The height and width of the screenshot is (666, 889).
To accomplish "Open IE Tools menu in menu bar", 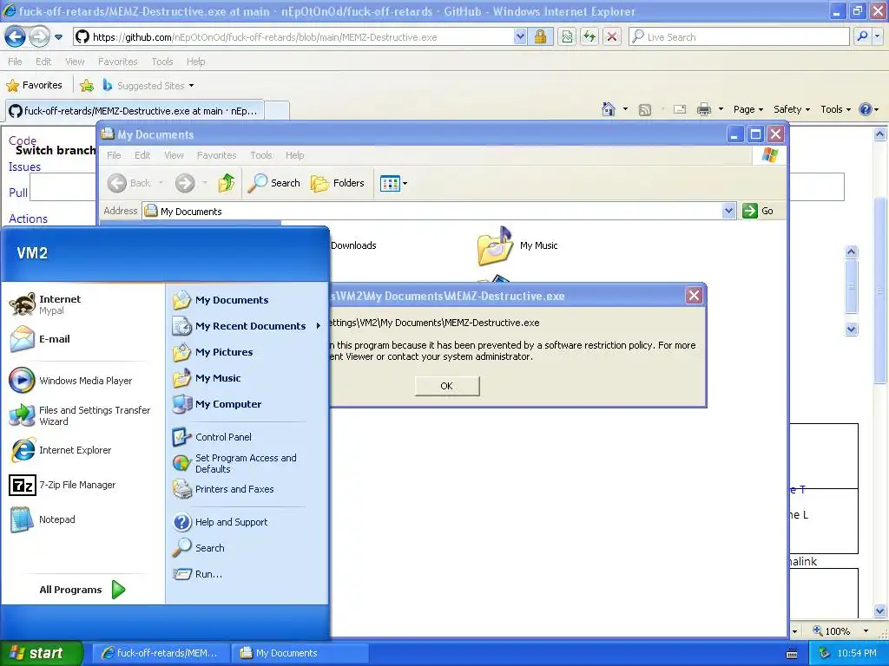I will 162,62.
